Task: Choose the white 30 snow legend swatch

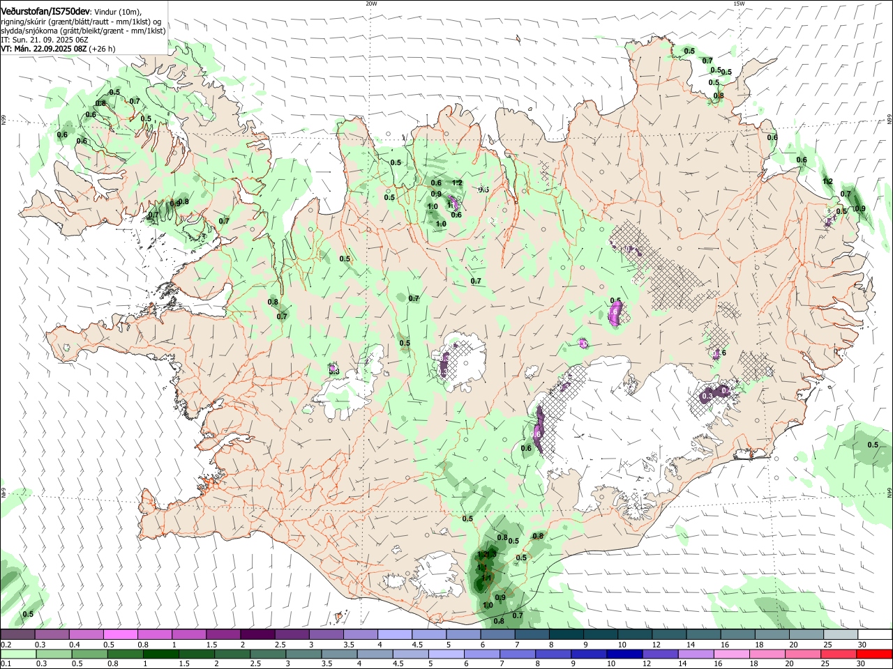Action: [x=874, y=635]
